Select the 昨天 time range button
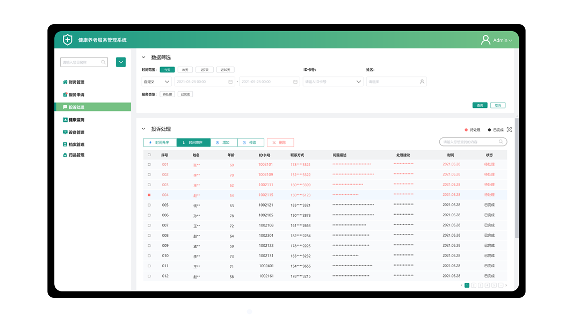Image resolution: width=573 pixels, height=322 pixels. click(185, 70)
